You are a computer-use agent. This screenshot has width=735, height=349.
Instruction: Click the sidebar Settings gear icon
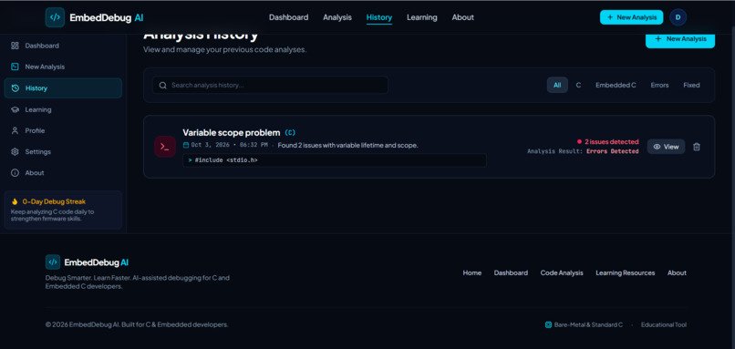15,152
